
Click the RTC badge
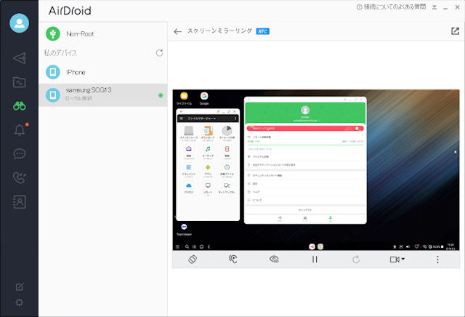pos(263,31)
